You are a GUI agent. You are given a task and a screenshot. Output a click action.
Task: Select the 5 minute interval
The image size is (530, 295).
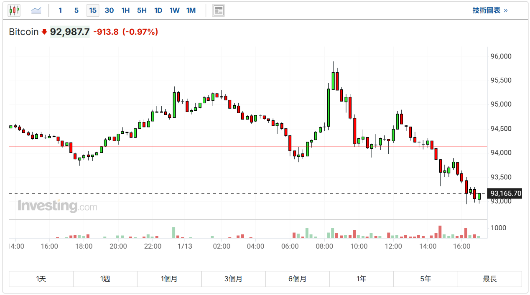(x=76, y=10)
